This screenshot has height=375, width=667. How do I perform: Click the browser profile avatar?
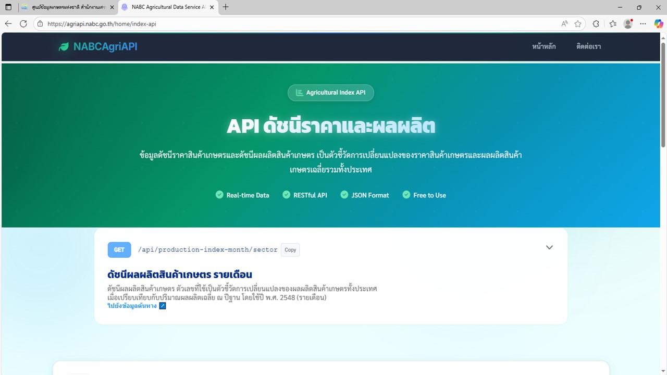click(627, 23)
